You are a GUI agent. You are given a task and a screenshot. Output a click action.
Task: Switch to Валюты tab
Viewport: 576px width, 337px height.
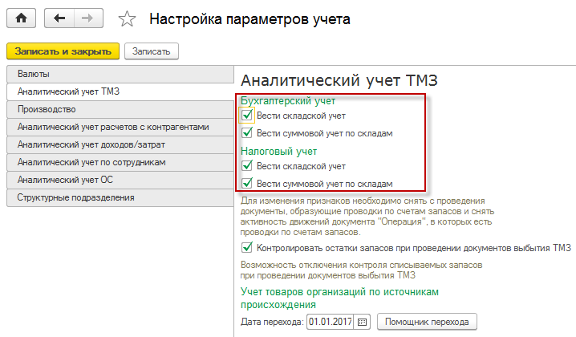[x=119, y=75]
